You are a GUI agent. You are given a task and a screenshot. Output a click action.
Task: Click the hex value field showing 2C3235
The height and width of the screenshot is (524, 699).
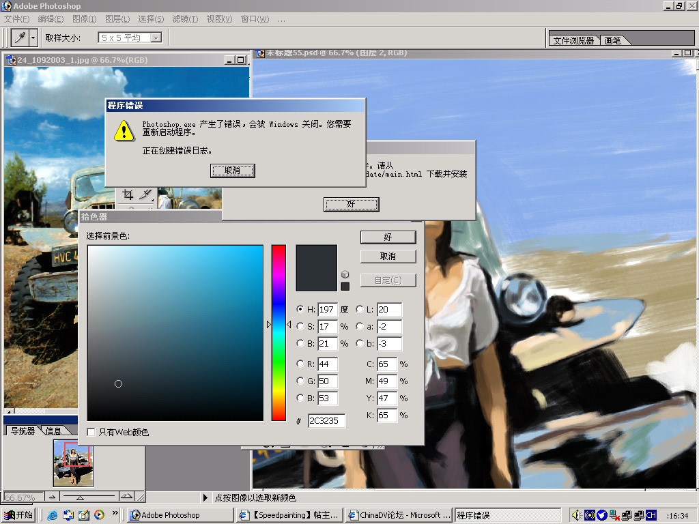326,420
